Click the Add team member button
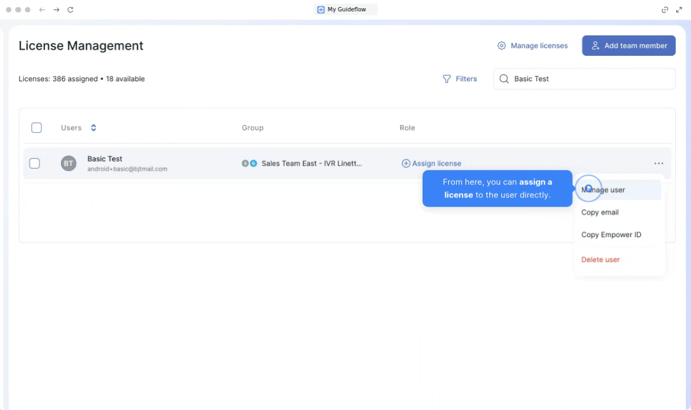 (629, 46)
